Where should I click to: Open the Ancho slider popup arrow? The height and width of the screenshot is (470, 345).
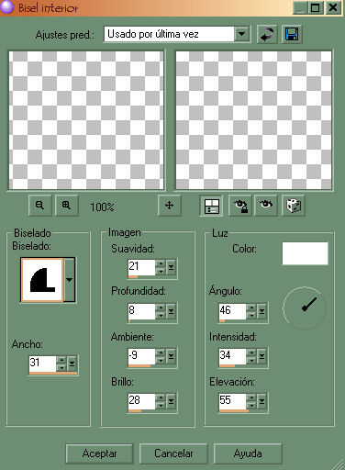[72, 364]
